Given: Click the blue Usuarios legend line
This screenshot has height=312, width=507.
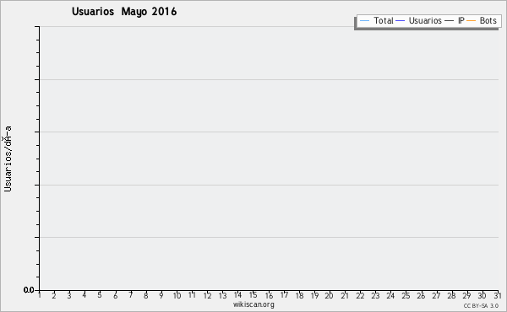Looking at the screenshot, I should 401,21.
